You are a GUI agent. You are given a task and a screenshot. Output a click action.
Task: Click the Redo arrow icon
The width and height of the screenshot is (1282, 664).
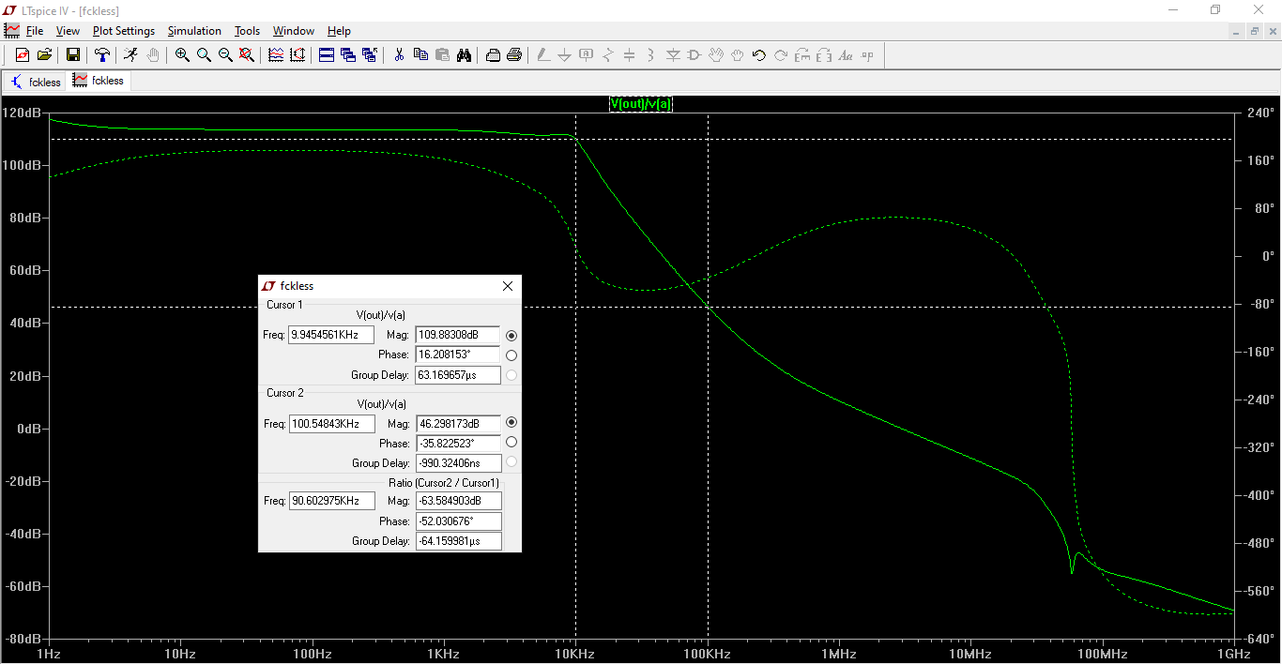click(x=781, y=55)
